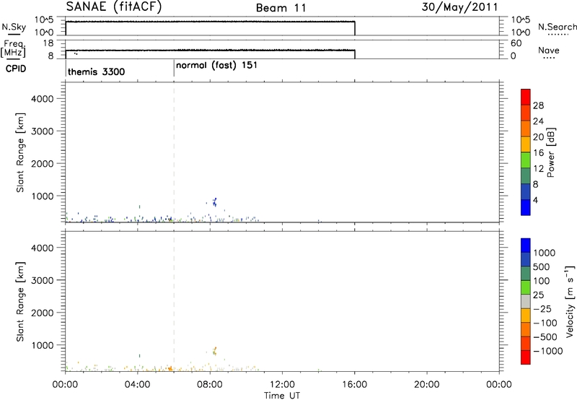Screen dimensions: 577x400
Task: Click the "-25" Velocity colorbar label
Action: tap(542, 308)
